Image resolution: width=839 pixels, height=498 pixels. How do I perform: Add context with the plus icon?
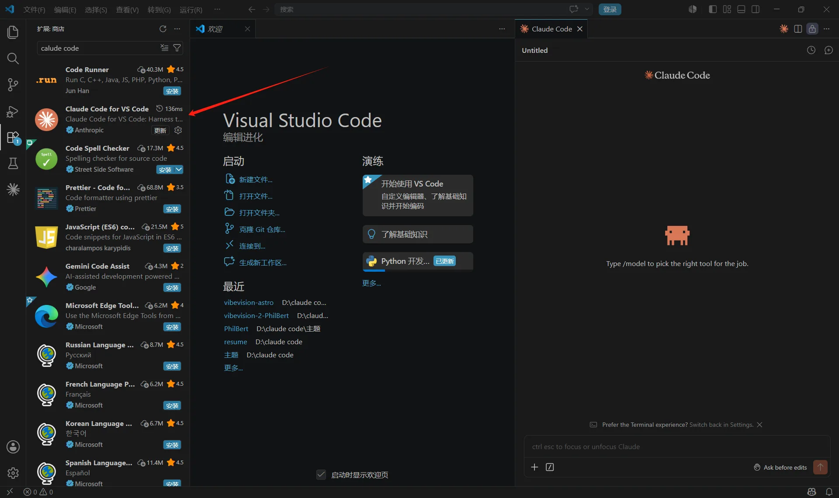(534, 467)
